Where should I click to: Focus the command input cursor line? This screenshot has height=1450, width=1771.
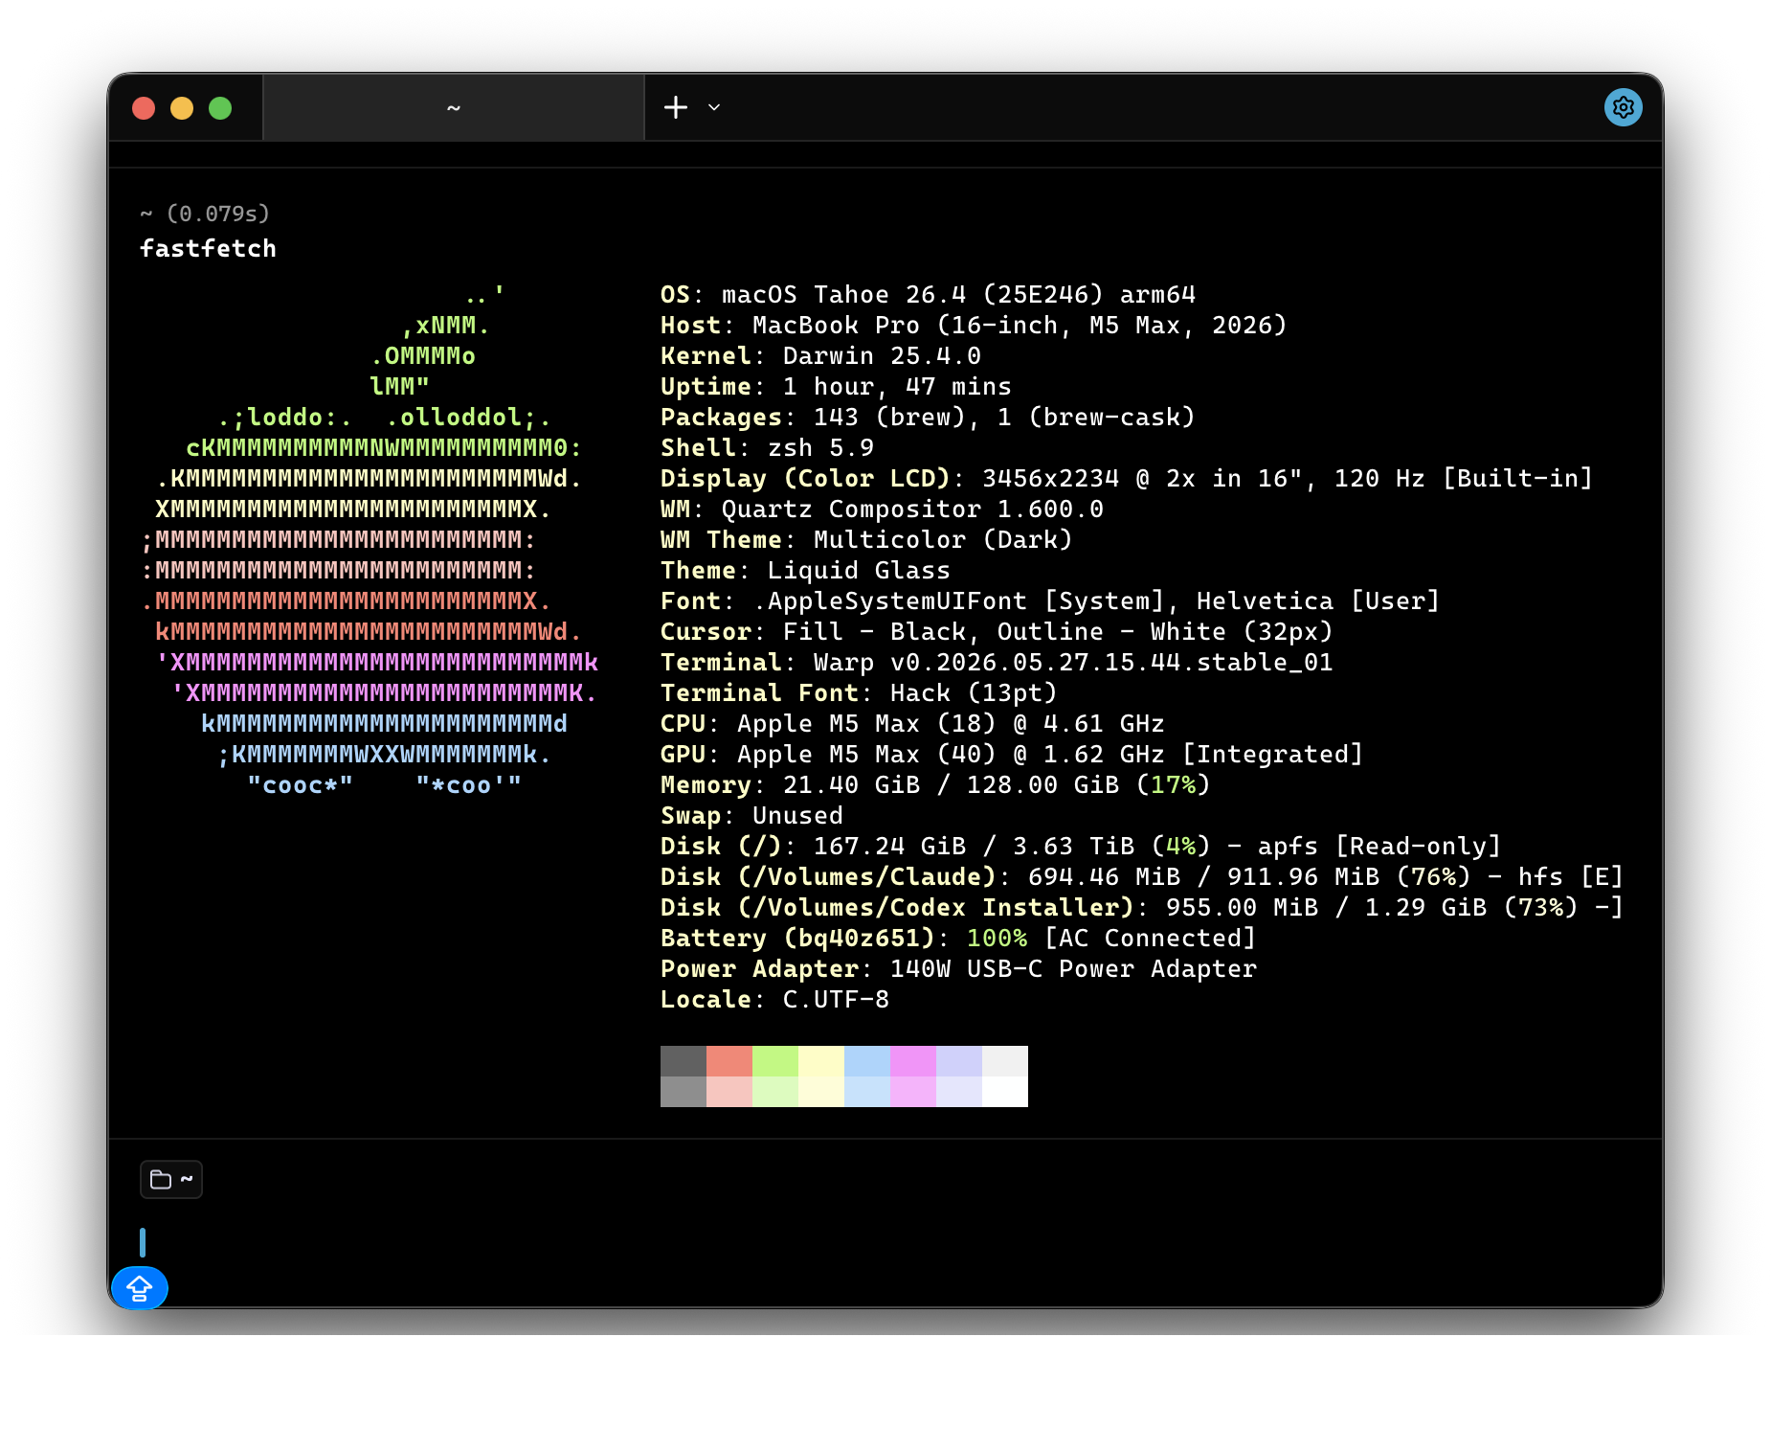coord(143,1242)
